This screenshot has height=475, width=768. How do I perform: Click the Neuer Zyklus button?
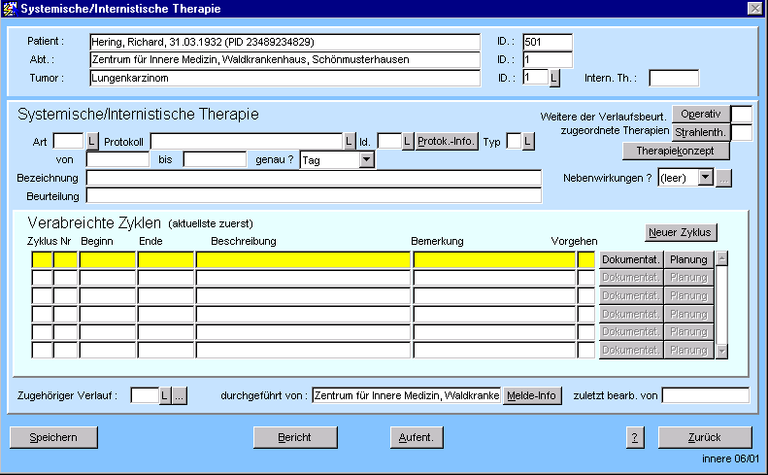click(x=682, y=232)
